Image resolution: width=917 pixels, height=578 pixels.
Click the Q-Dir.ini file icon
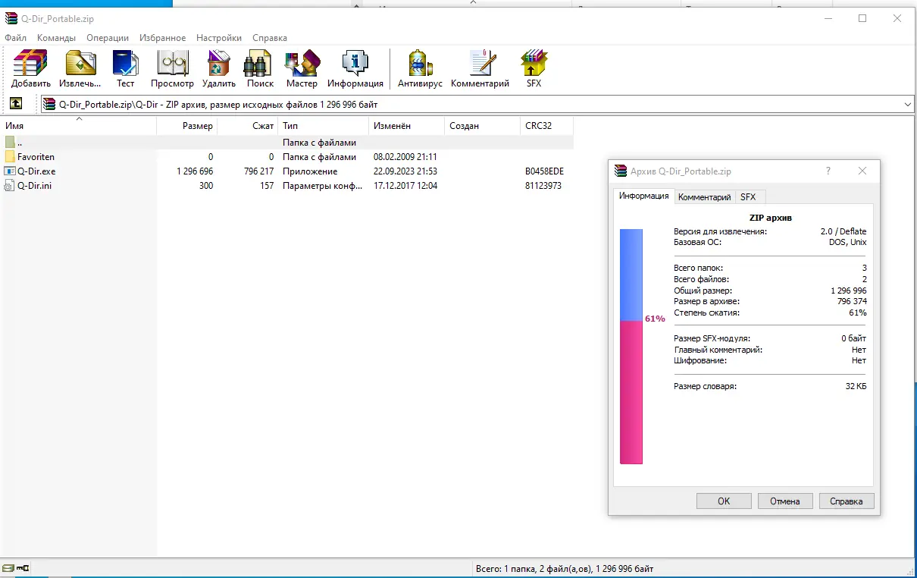tap(10, 186)
